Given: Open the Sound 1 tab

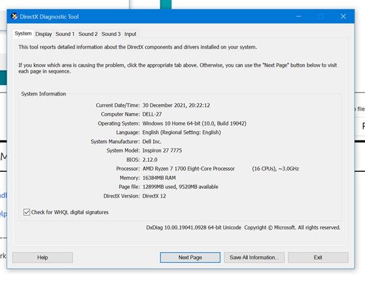Looking at the screenshot, I should pos(65,34).
